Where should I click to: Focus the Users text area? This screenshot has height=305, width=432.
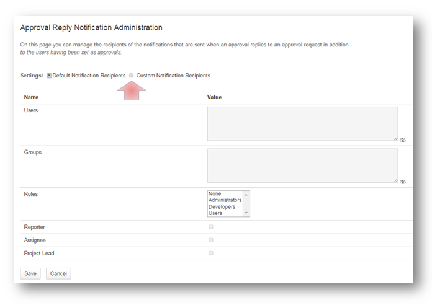tap(302, 123)
